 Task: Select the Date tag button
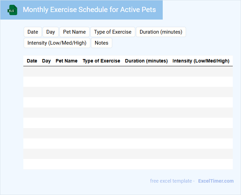point(33,32)
